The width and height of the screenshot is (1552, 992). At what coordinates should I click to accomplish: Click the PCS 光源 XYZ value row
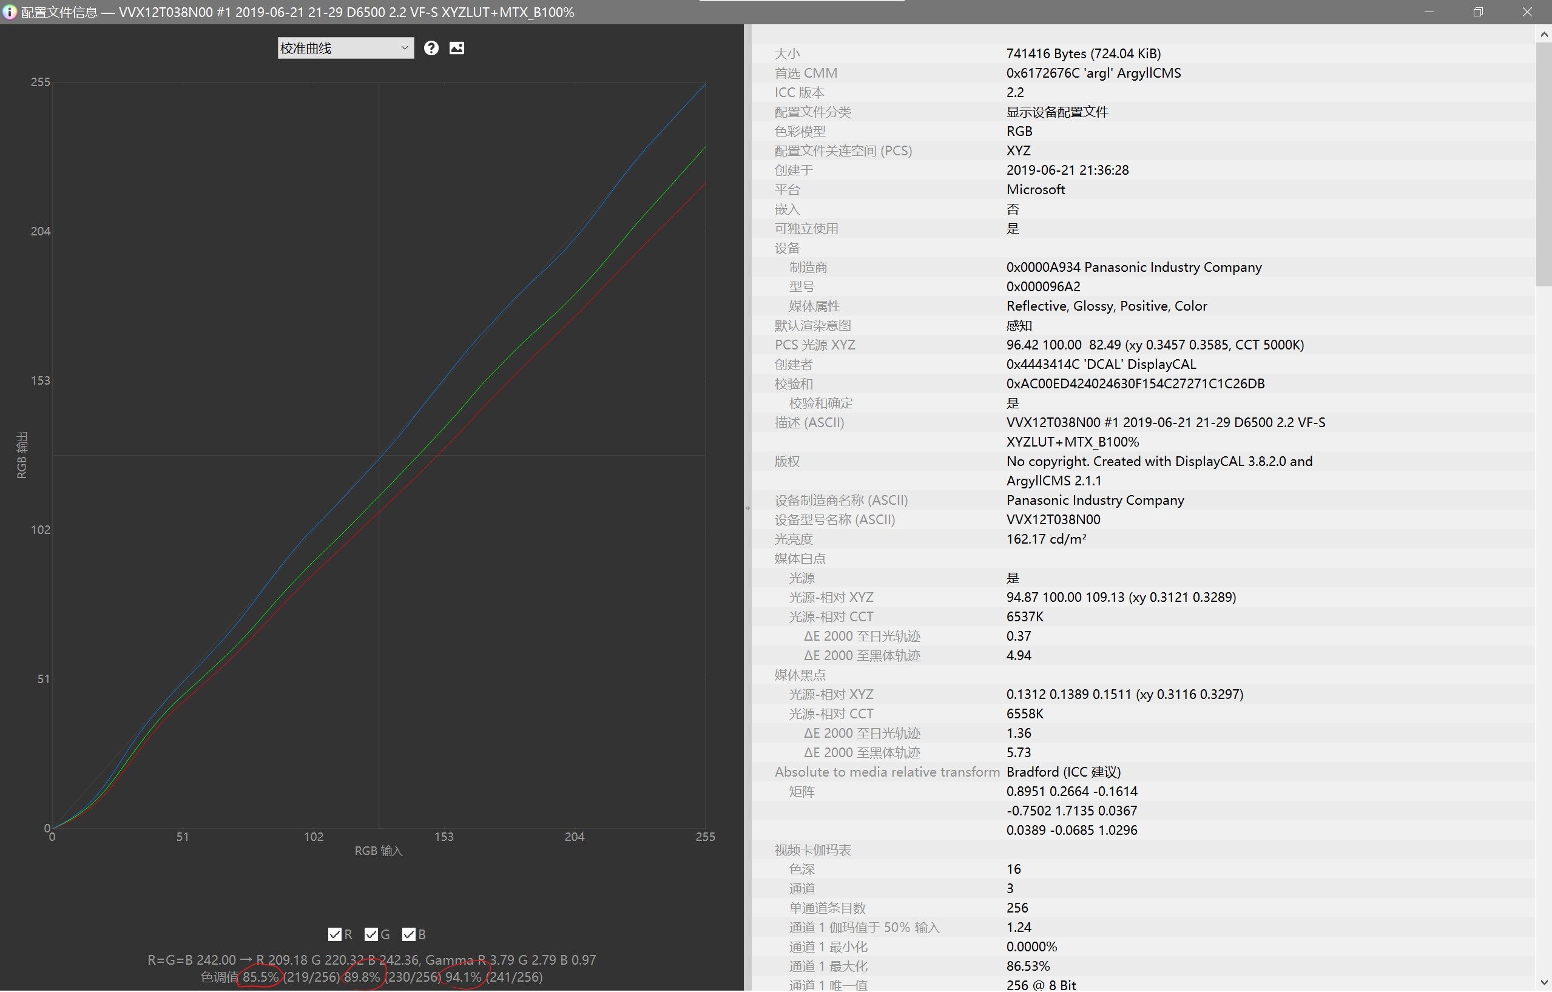1155,345
